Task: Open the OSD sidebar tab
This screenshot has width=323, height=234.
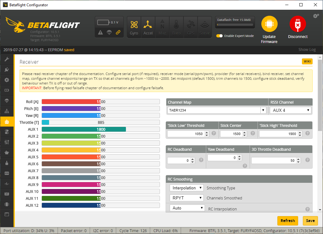Action: click(x=7, y=173)
